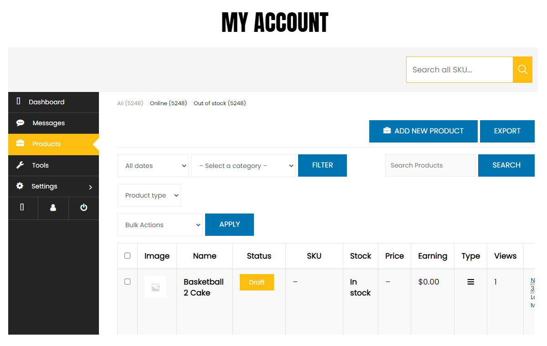Screen dimensions: 547x346
Task: Click the Status column header
Action: coord(259,256)
